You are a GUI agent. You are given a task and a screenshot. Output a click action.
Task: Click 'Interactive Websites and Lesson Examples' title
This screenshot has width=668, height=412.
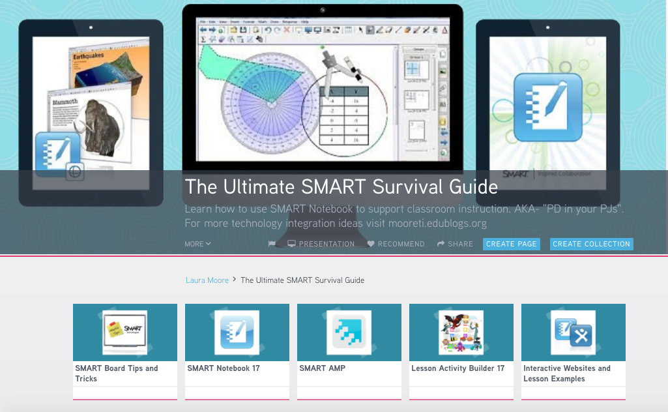pos(566,374)
